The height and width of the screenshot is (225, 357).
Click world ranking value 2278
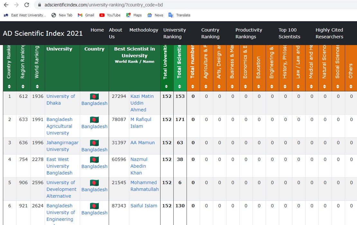click(x=38, y=159)
